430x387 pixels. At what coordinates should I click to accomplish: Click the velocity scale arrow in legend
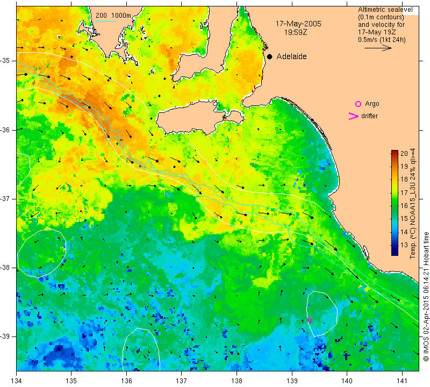(378, 48)
